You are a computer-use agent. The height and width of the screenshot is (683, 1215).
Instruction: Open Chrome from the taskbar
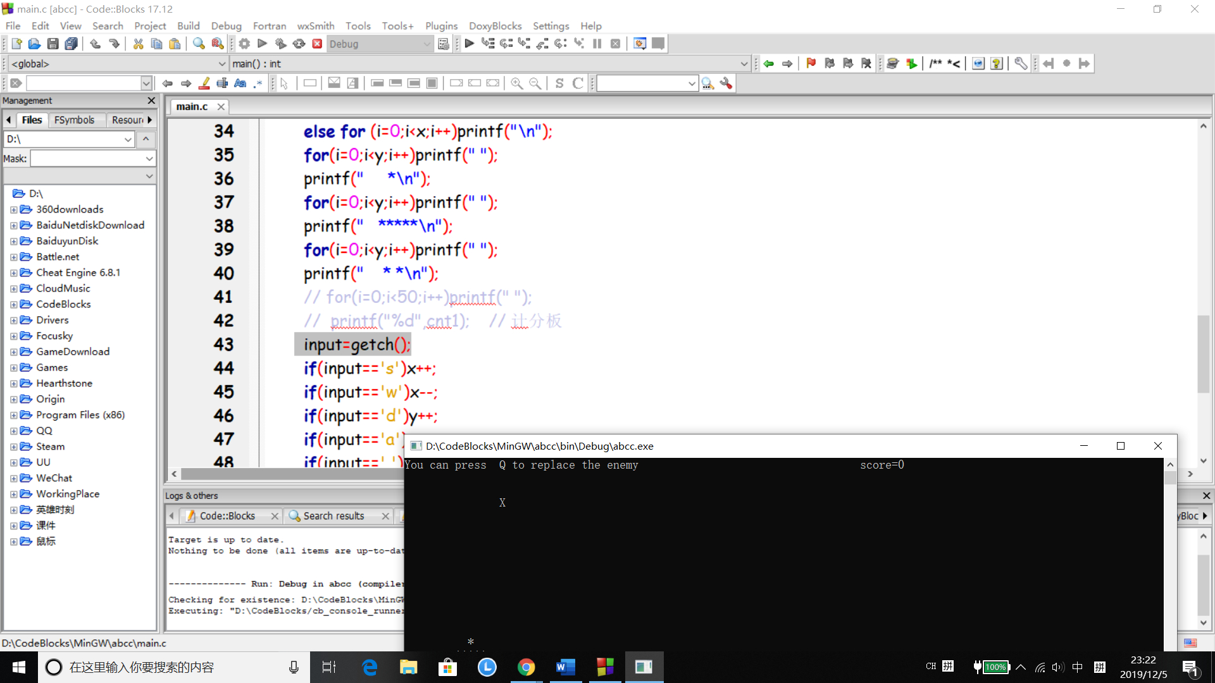(x=526, y=667)
